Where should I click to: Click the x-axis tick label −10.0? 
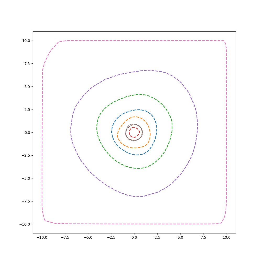[x=42, y=237]
